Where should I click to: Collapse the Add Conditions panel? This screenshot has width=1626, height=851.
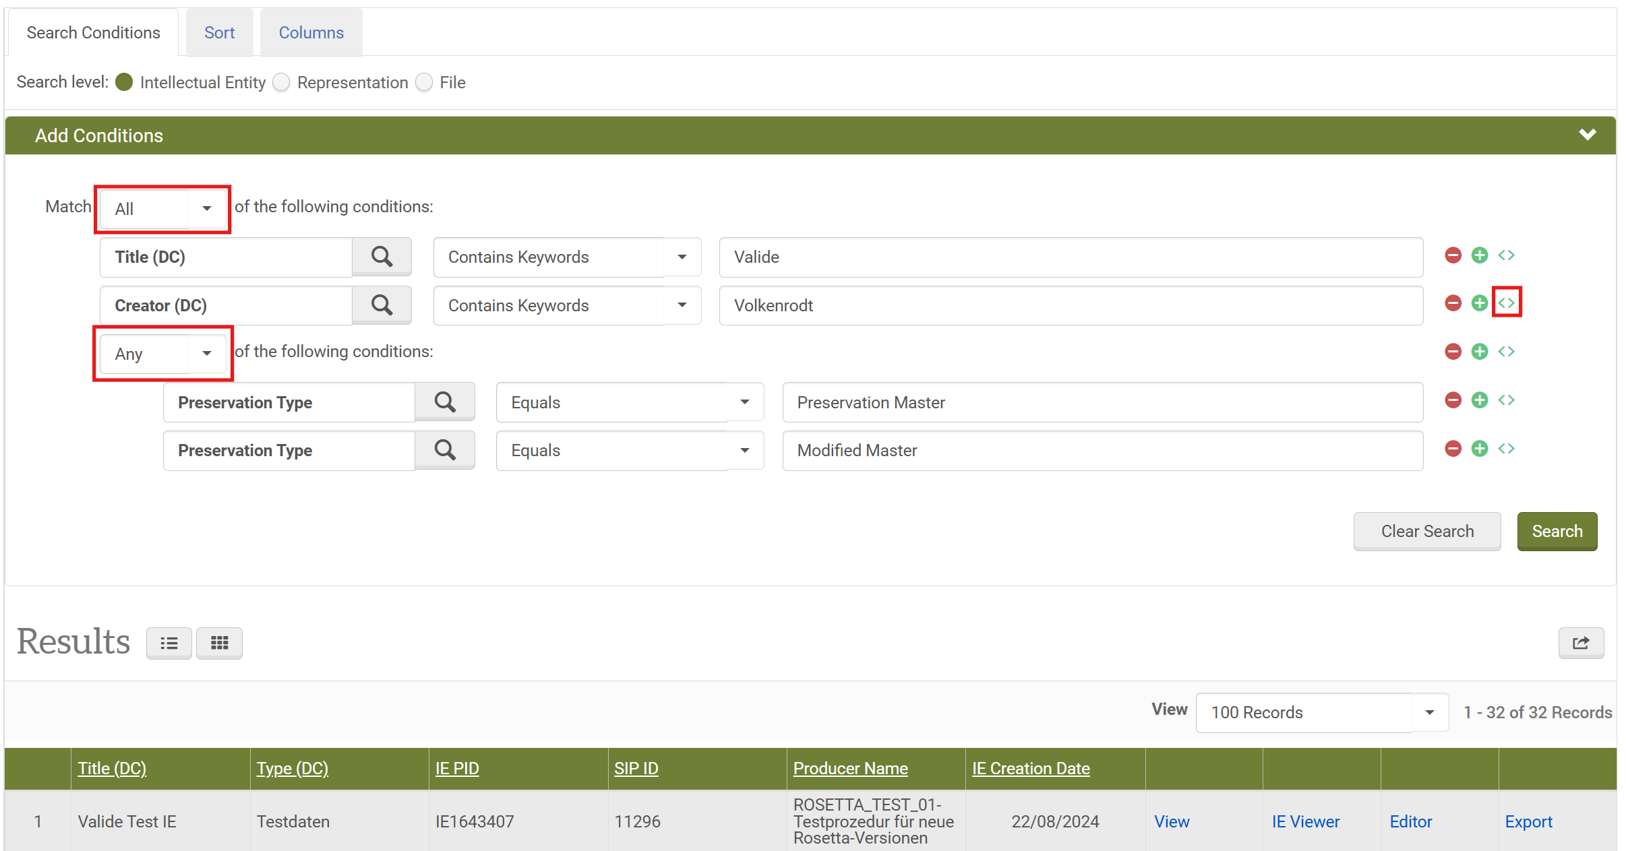pyautogui.click(x=1587, y=135)
